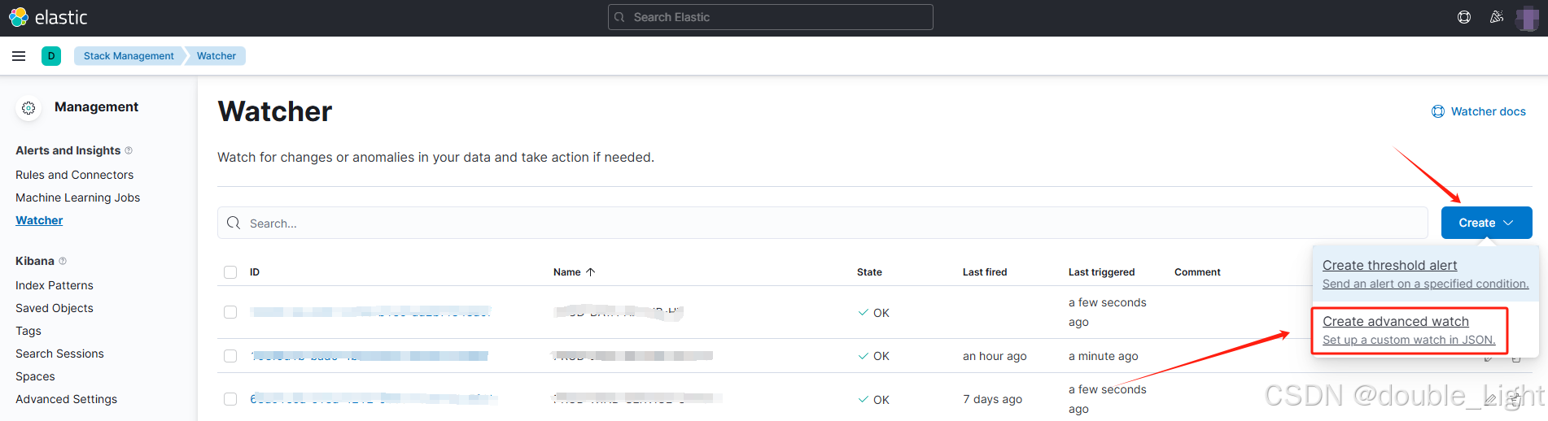Viewport: 1548px width, 421px height.
Task: Open the Create dropdown button
Action: click(x=1486, y=223)
